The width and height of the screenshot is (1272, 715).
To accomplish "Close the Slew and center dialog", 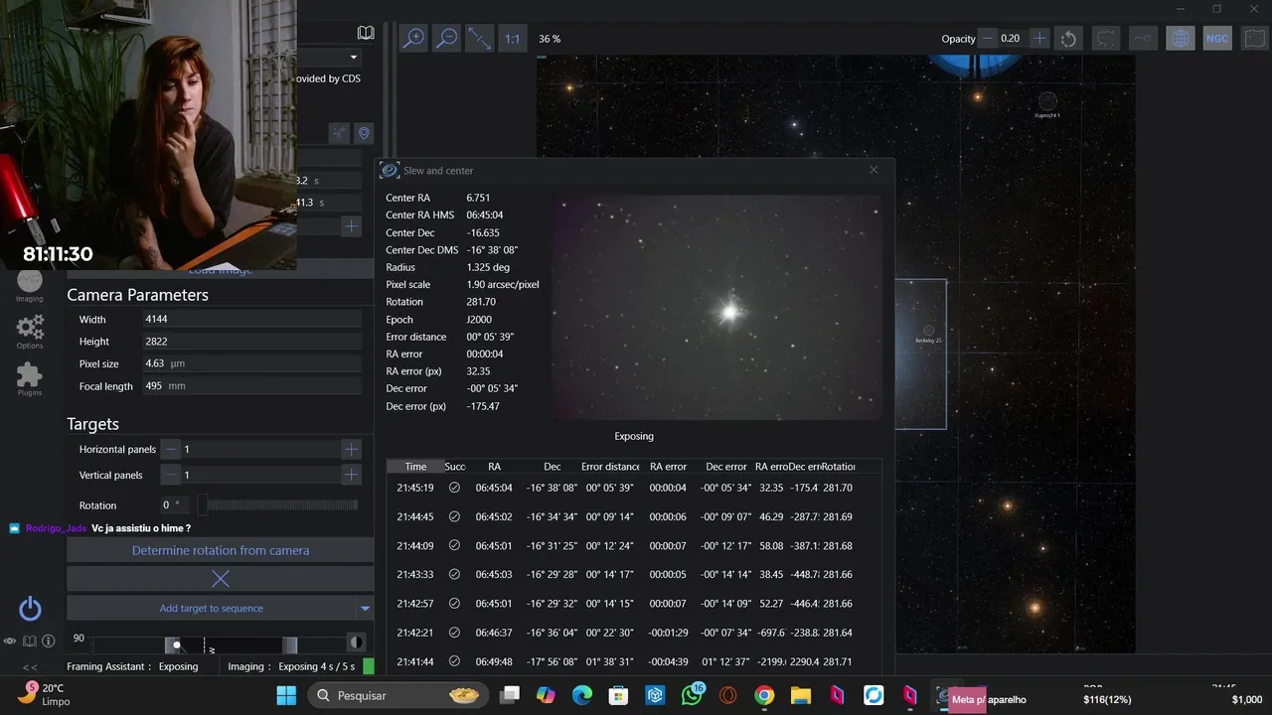I will 874,170.
